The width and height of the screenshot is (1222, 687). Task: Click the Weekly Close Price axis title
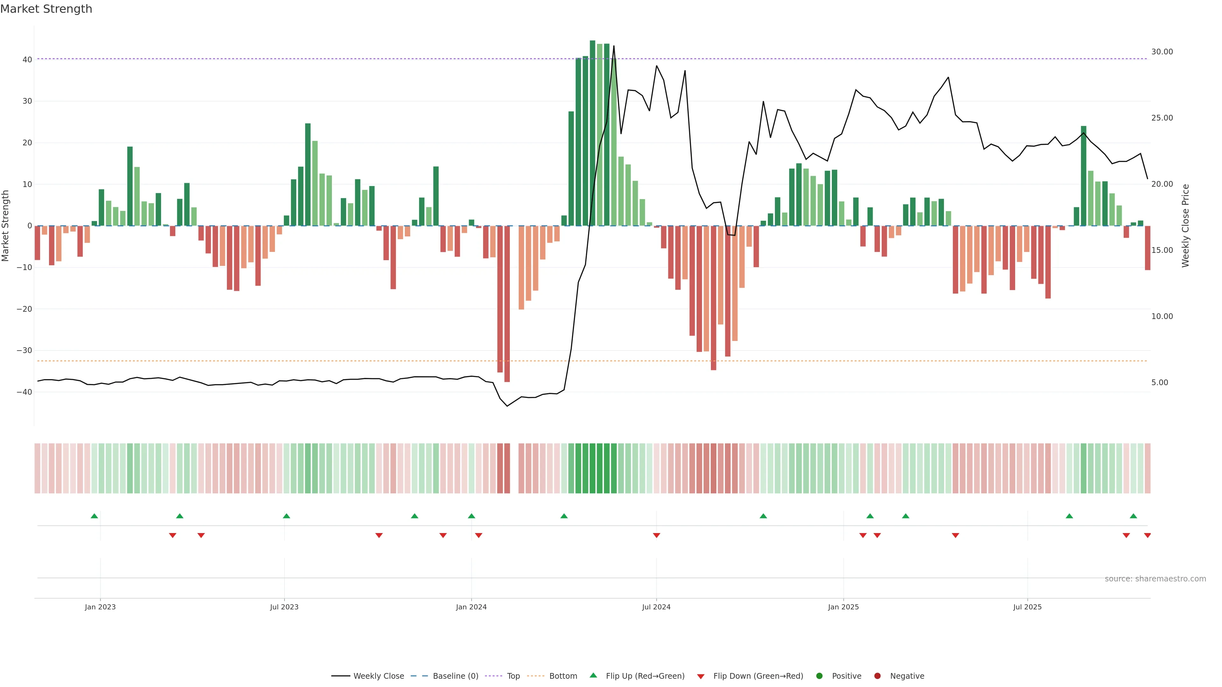point(1185,226)
